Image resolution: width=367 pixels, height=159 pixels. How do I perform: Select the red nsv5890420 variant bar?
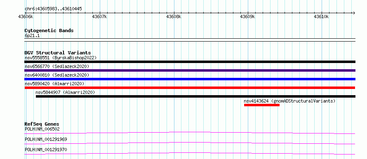click(x=190, y=88)
